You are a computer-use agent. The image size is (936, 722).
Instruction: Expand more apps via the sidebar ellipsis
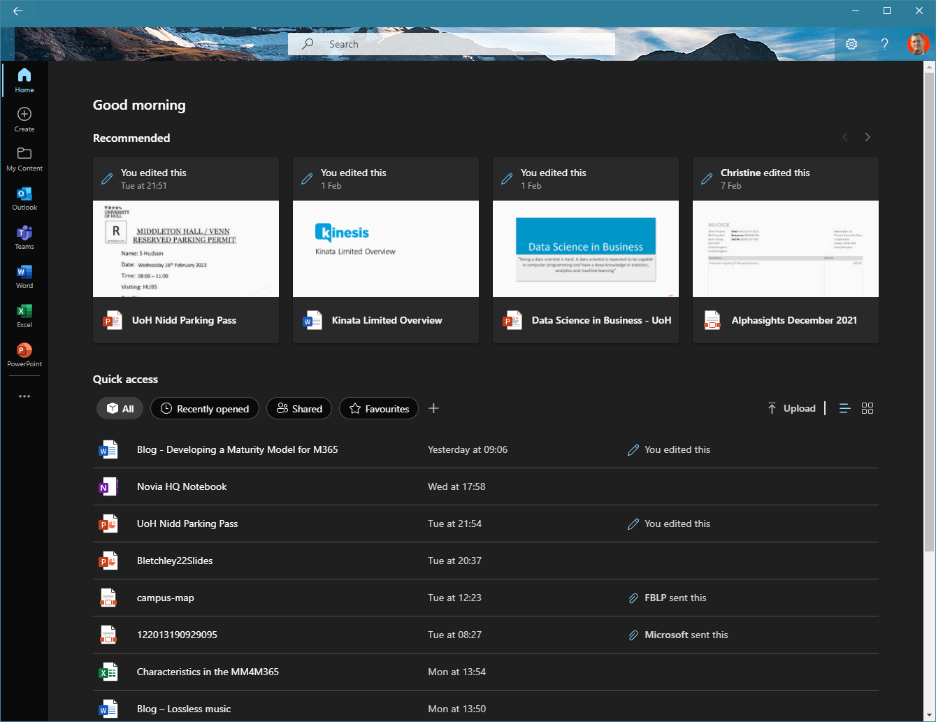[24, 396]
